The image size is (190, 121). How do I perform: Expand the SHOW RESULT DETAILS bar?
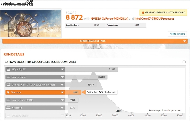tap(95, 41)
